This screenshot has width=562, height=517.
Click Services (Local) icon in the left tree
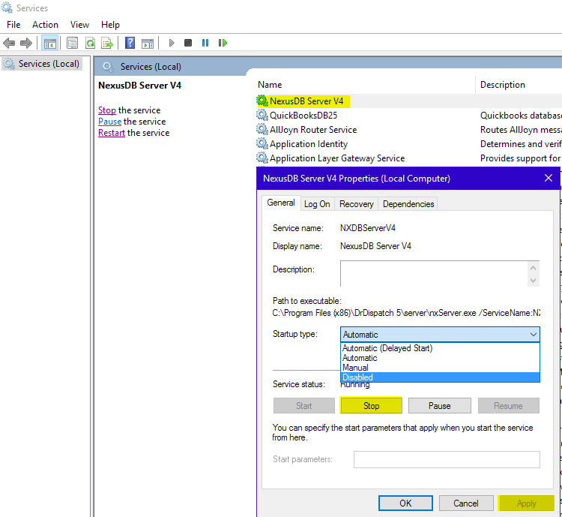click(9, 64)
